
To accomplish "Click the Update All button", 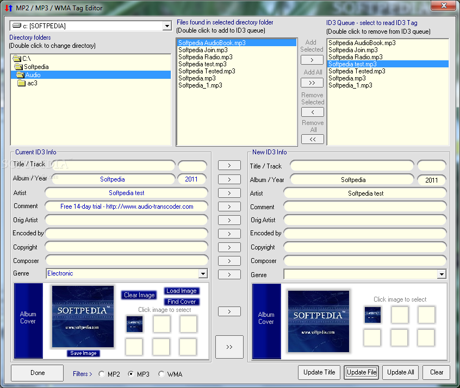I will [400, 372].
